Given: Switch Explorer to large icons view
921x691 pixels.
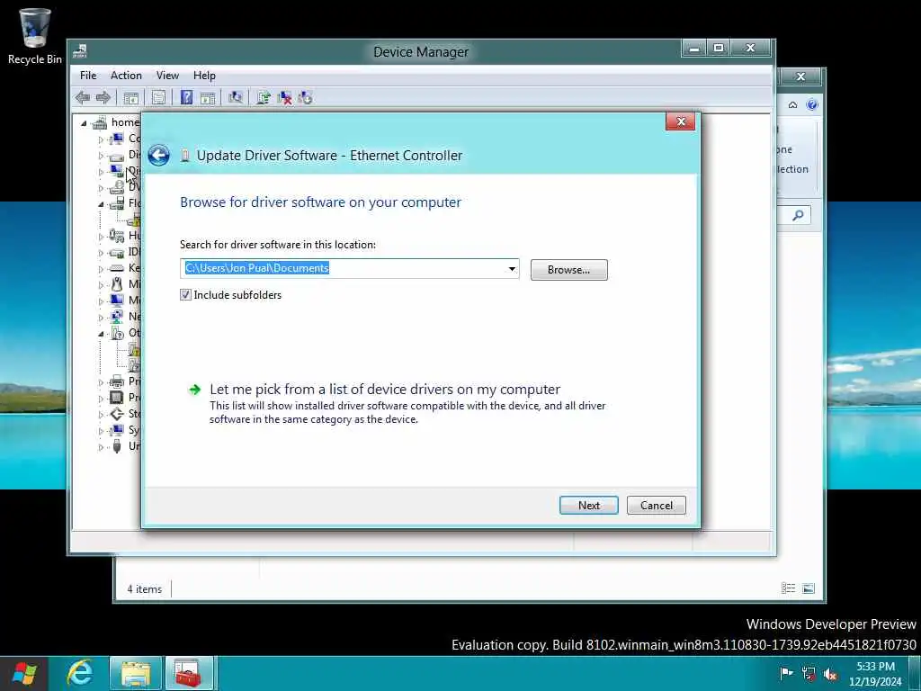Looking at the screenshot, I should pos(809,588).
